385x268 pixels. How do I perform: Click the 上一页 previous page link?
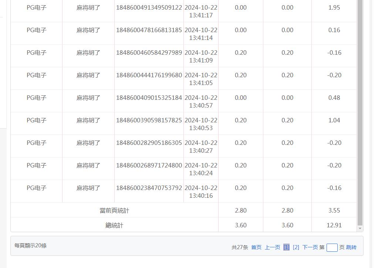[x=272, y=247]
